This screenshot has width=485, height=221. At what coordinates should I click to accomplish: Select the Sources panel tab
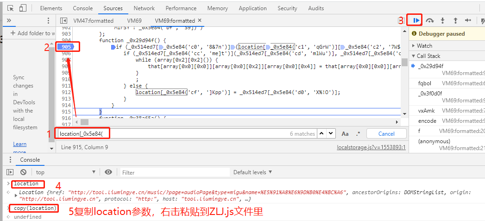coord(113,8)
